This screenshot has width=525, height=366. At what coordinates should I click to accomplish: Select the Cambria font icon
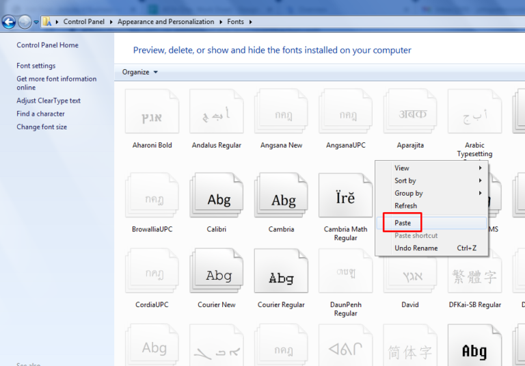tap(281, 195)
